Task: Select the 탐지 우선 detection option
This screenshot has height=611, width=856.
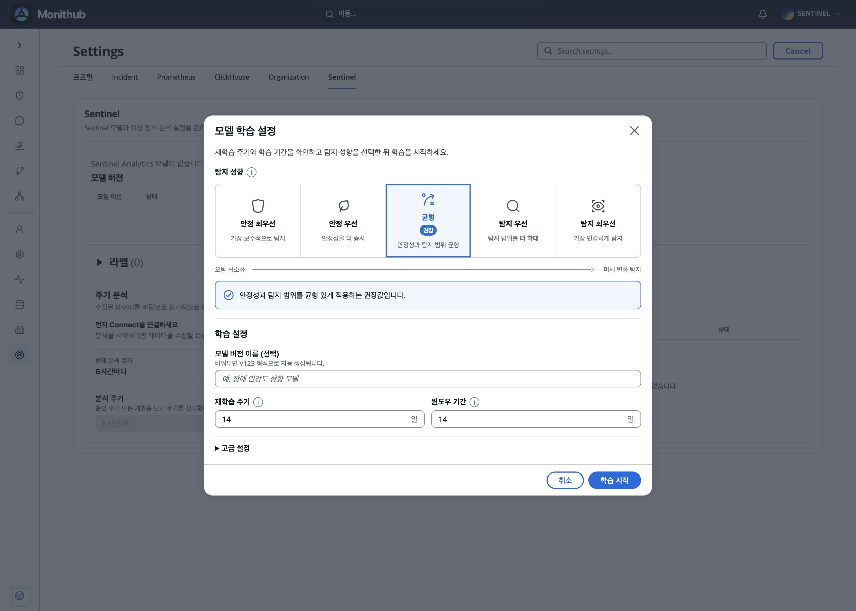Action: tap(513, 221)
